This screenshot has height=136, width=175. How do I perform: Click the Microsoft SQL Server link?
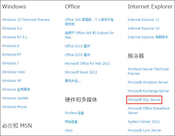tap(144, 100)
